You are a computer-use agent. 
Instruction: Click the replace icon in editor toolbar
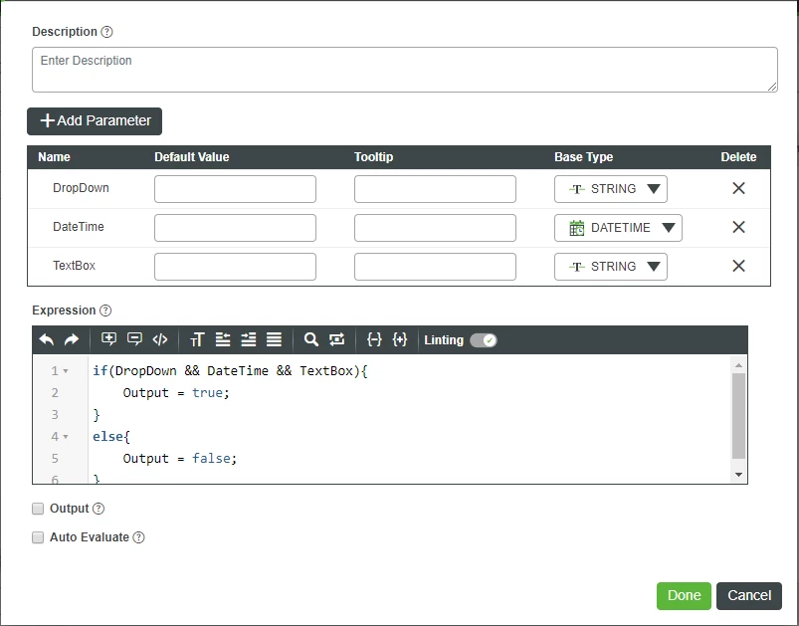coord(337,339)
